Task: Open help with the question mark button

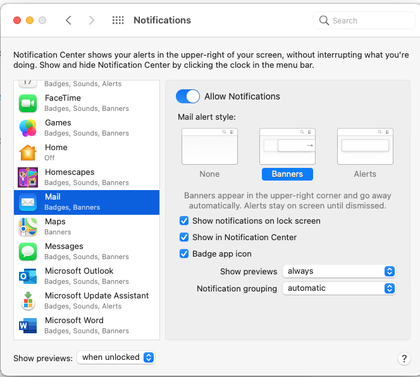Action: (404, 359)
